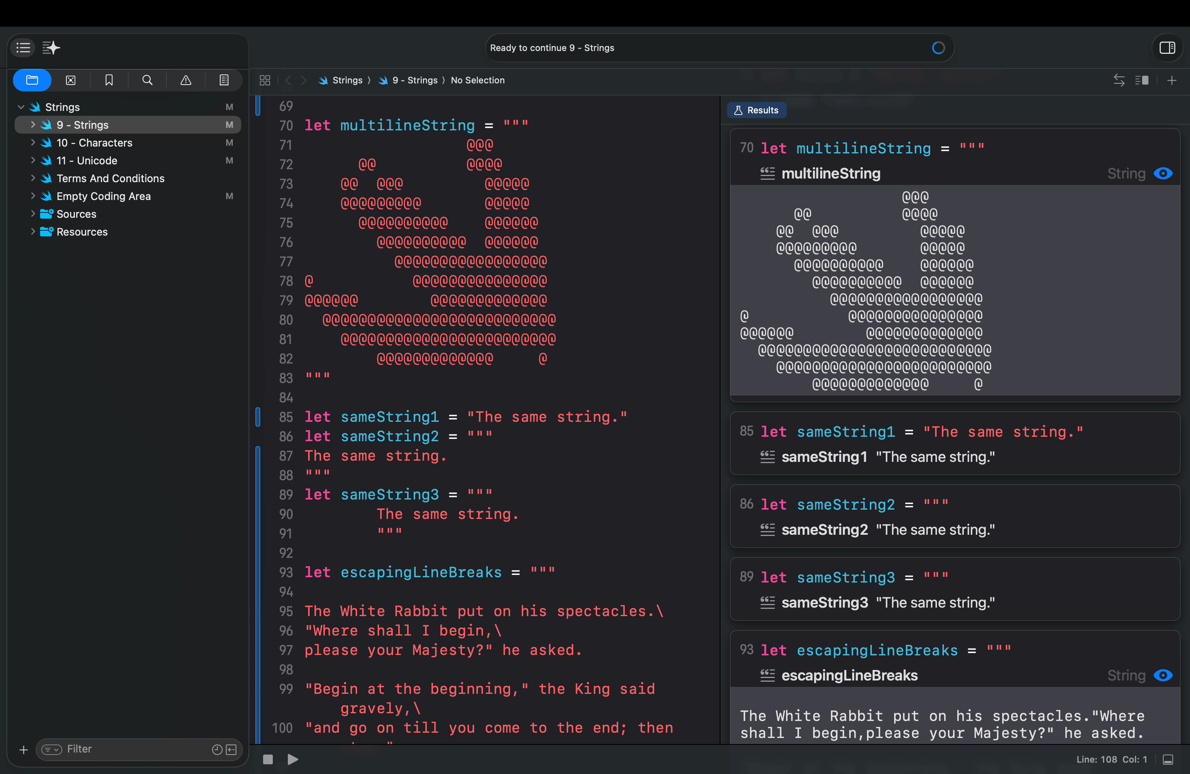This screenshot has height=774, width=1190.
Task: Click the sameString2 result text icon
Action: tap(767, 530)
